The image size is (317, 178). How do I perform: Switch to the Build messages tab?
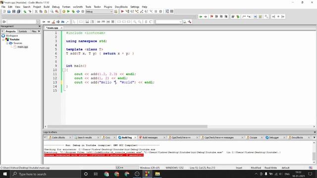(x=150, y=137)
